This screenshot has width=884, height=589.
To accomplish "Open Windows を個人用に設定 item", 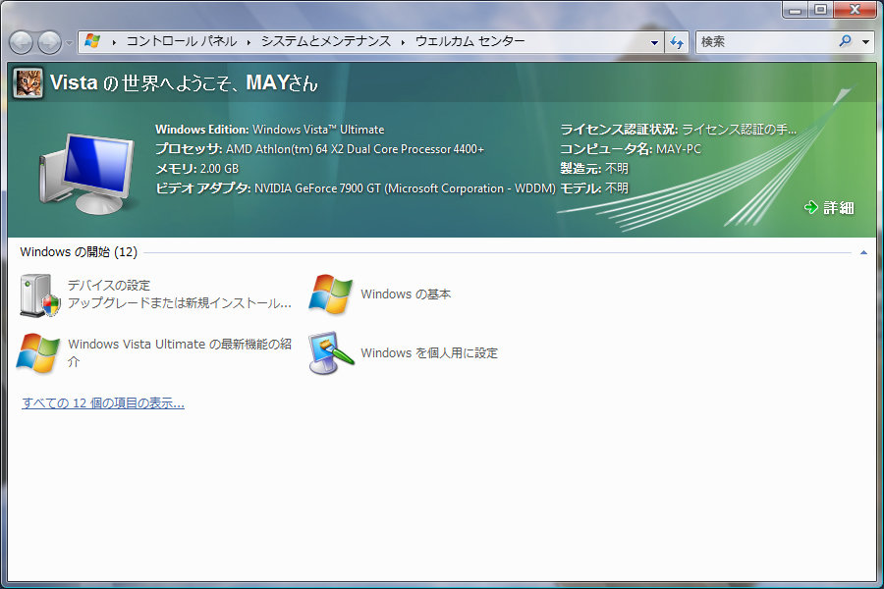I will pyautogui.click(x=428, y=353).
